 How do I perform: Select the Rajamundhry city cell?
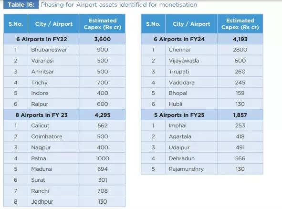coord(191,169)
